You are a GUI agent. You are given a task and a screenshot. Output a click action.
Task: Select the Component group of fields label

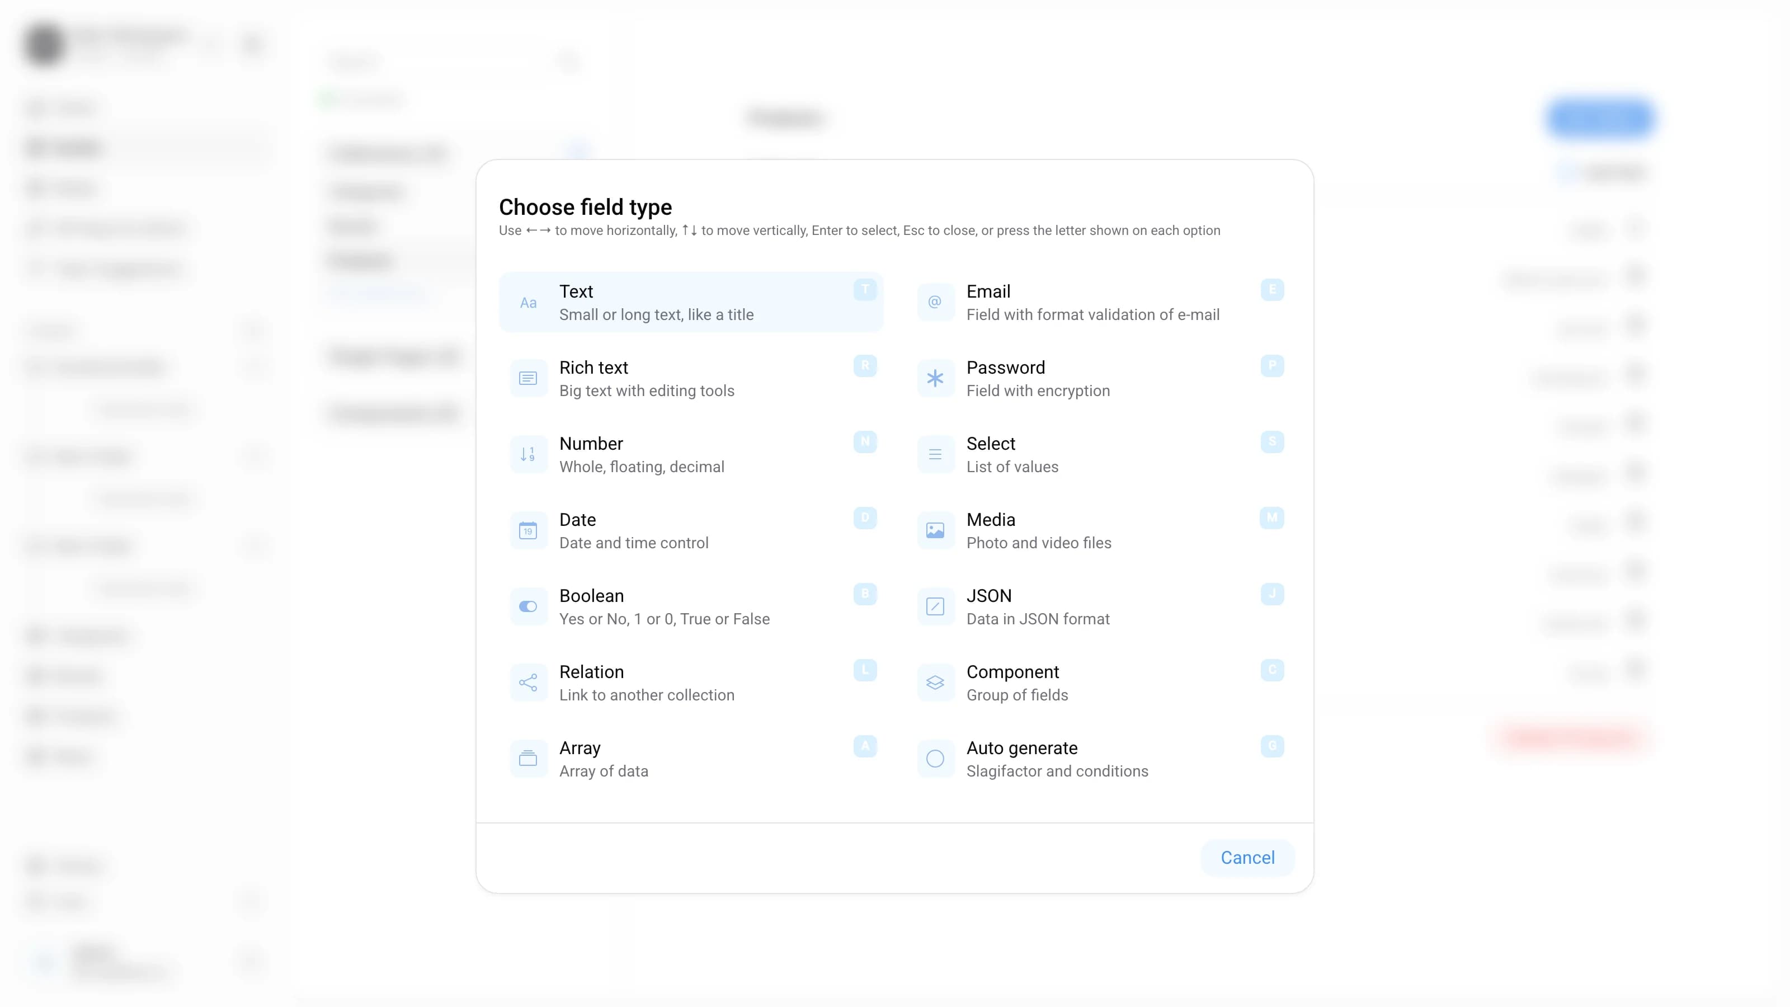tap(1018, 695)
